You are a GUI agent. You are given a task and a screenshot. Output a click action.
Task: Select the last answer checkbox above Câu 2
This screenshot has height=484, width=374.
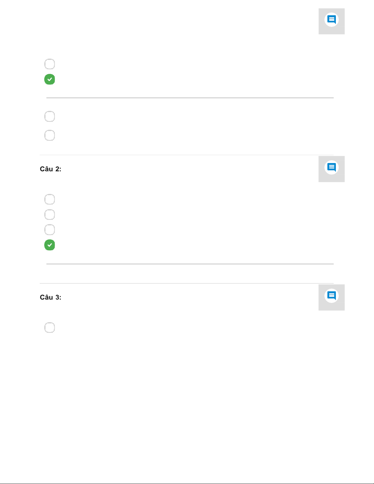(49, 135)
